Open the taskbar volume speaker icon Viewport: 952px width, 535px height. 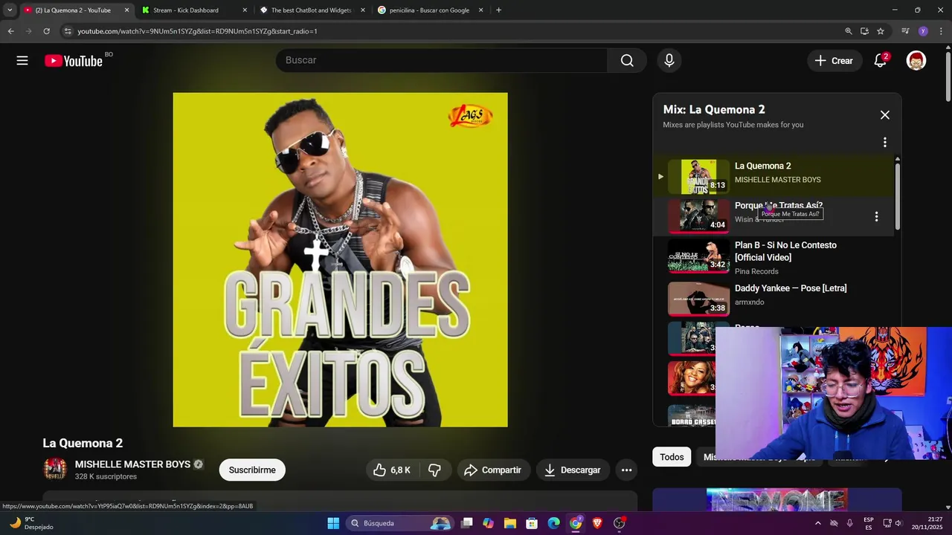tap(899, 523)
